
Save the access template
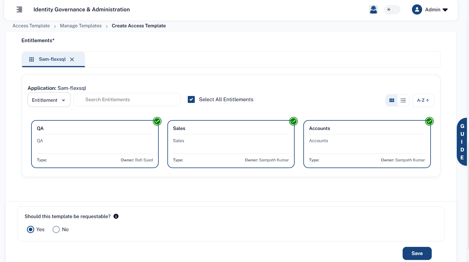click(417, 253)
